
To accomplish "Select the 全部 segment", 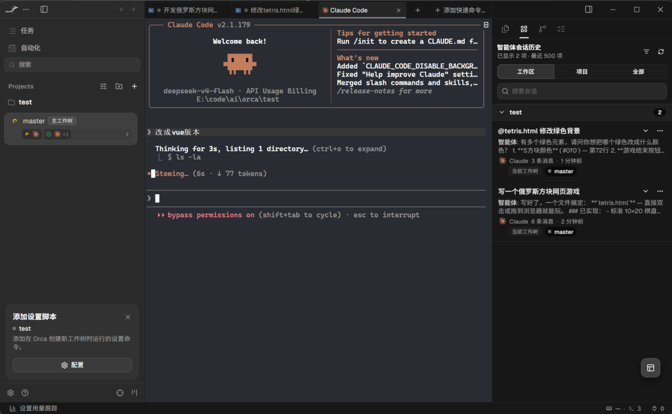I will [x=638, y=72].
